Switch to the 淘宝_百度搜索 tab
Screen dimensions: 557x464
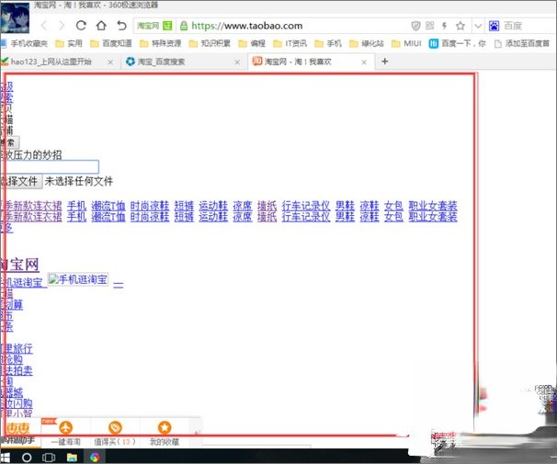[161, 62]
